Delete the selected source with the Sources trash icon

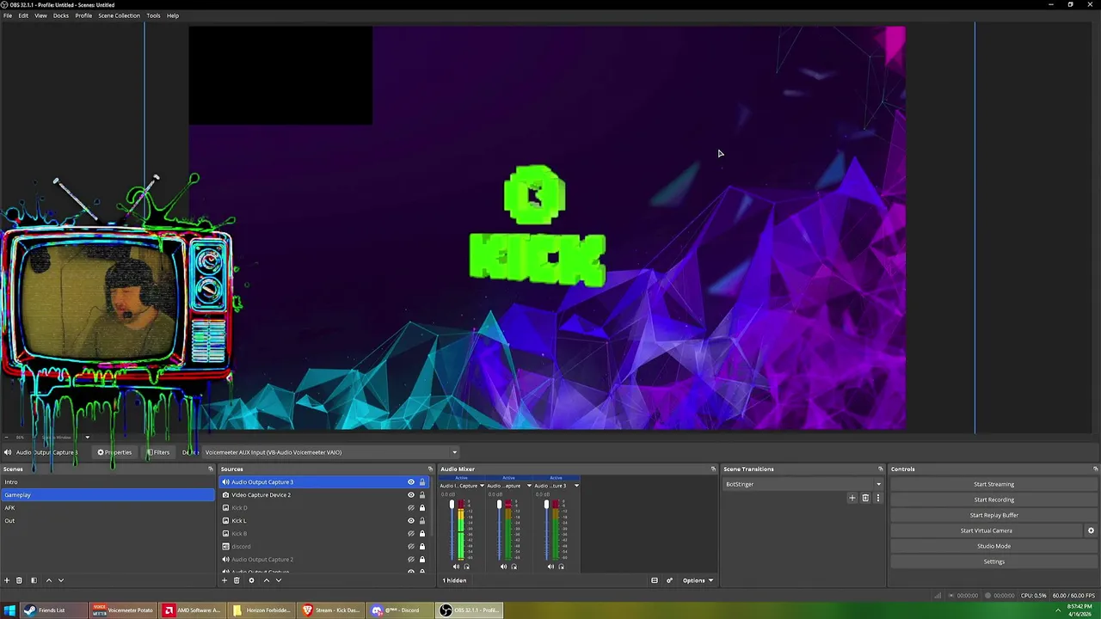(x=237, y=580)
